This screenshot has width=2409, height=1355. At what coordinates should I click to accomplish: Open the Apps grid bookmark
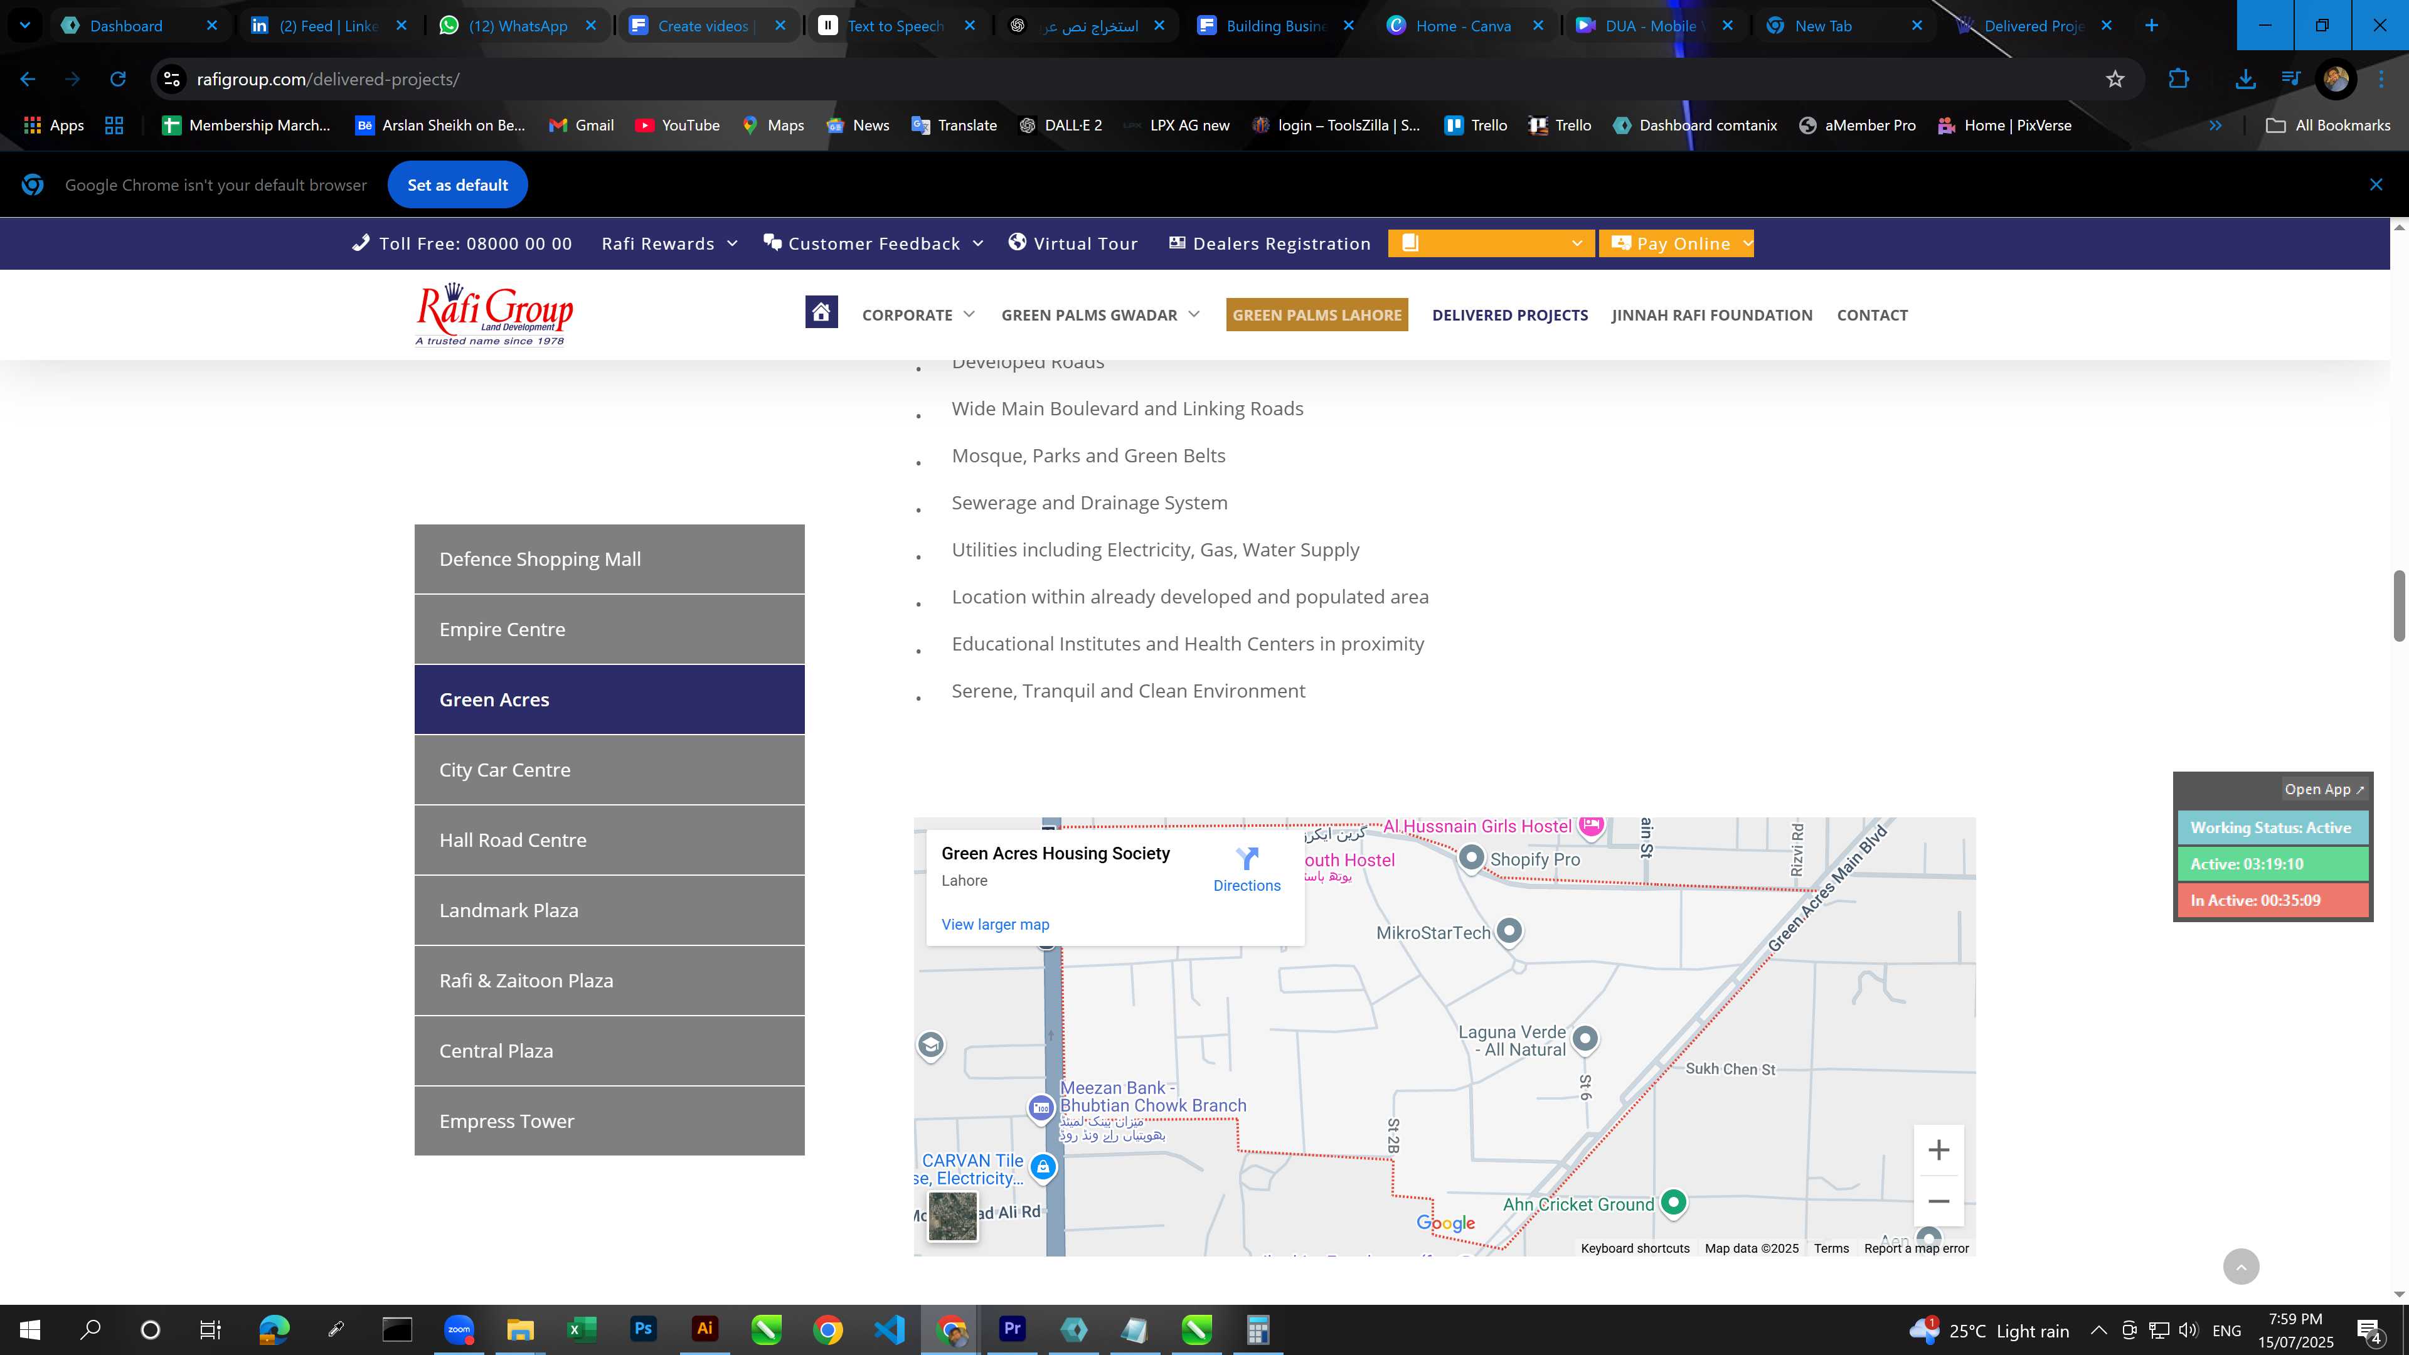(54, 125)
